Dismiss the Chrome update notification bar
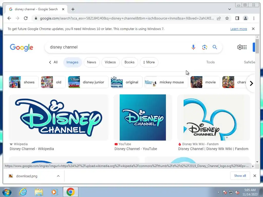 253,29
